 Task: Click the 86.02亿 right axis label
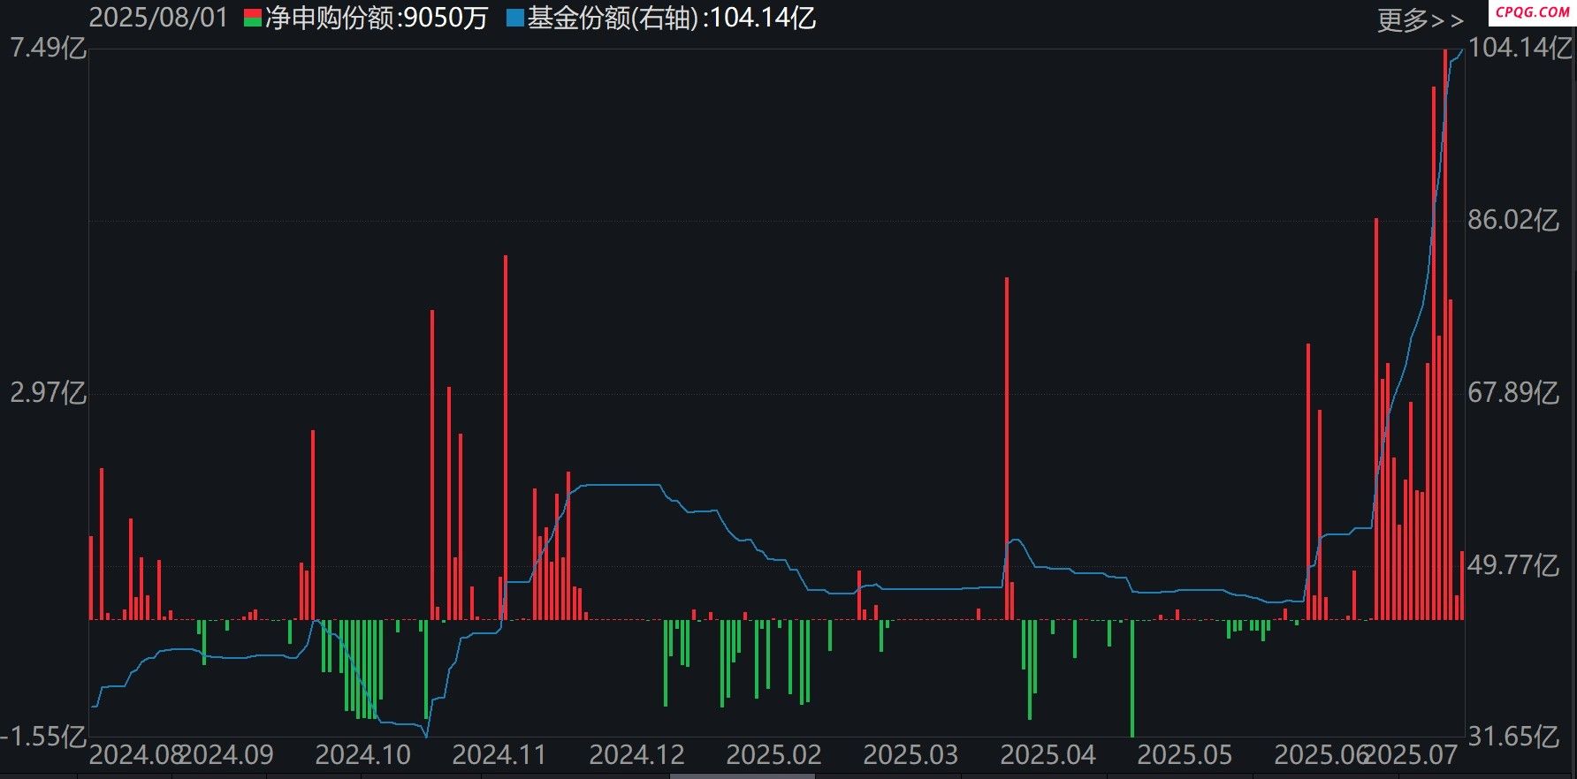[x=1513, y=220]
